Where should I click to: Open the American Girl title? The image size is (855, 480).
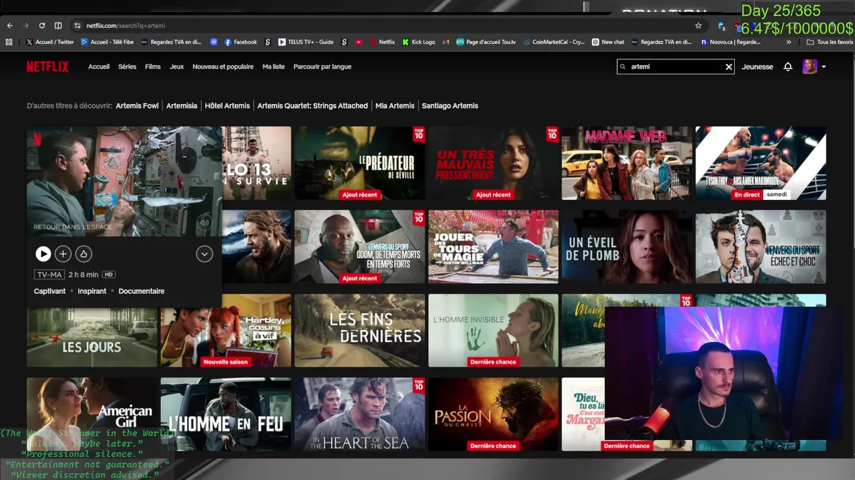(92, 414)
